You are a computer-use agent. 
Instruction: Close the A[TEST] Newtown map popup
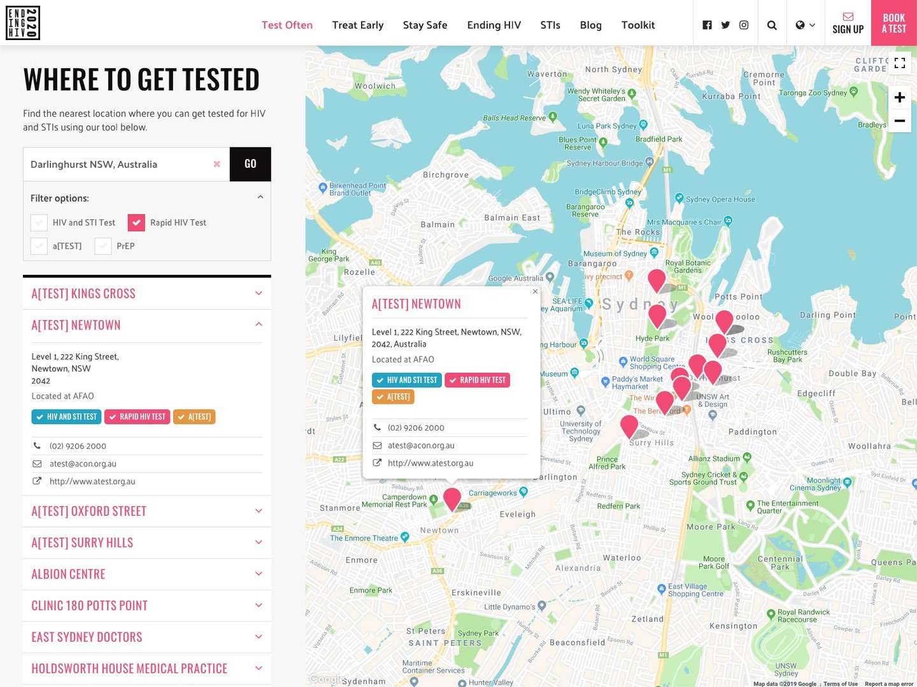click(535, 291)
